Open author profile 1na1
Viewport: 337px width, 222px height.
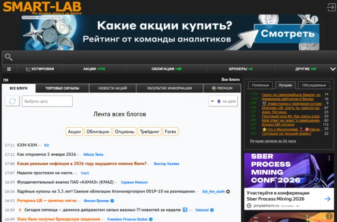click(x=85, y=173)
